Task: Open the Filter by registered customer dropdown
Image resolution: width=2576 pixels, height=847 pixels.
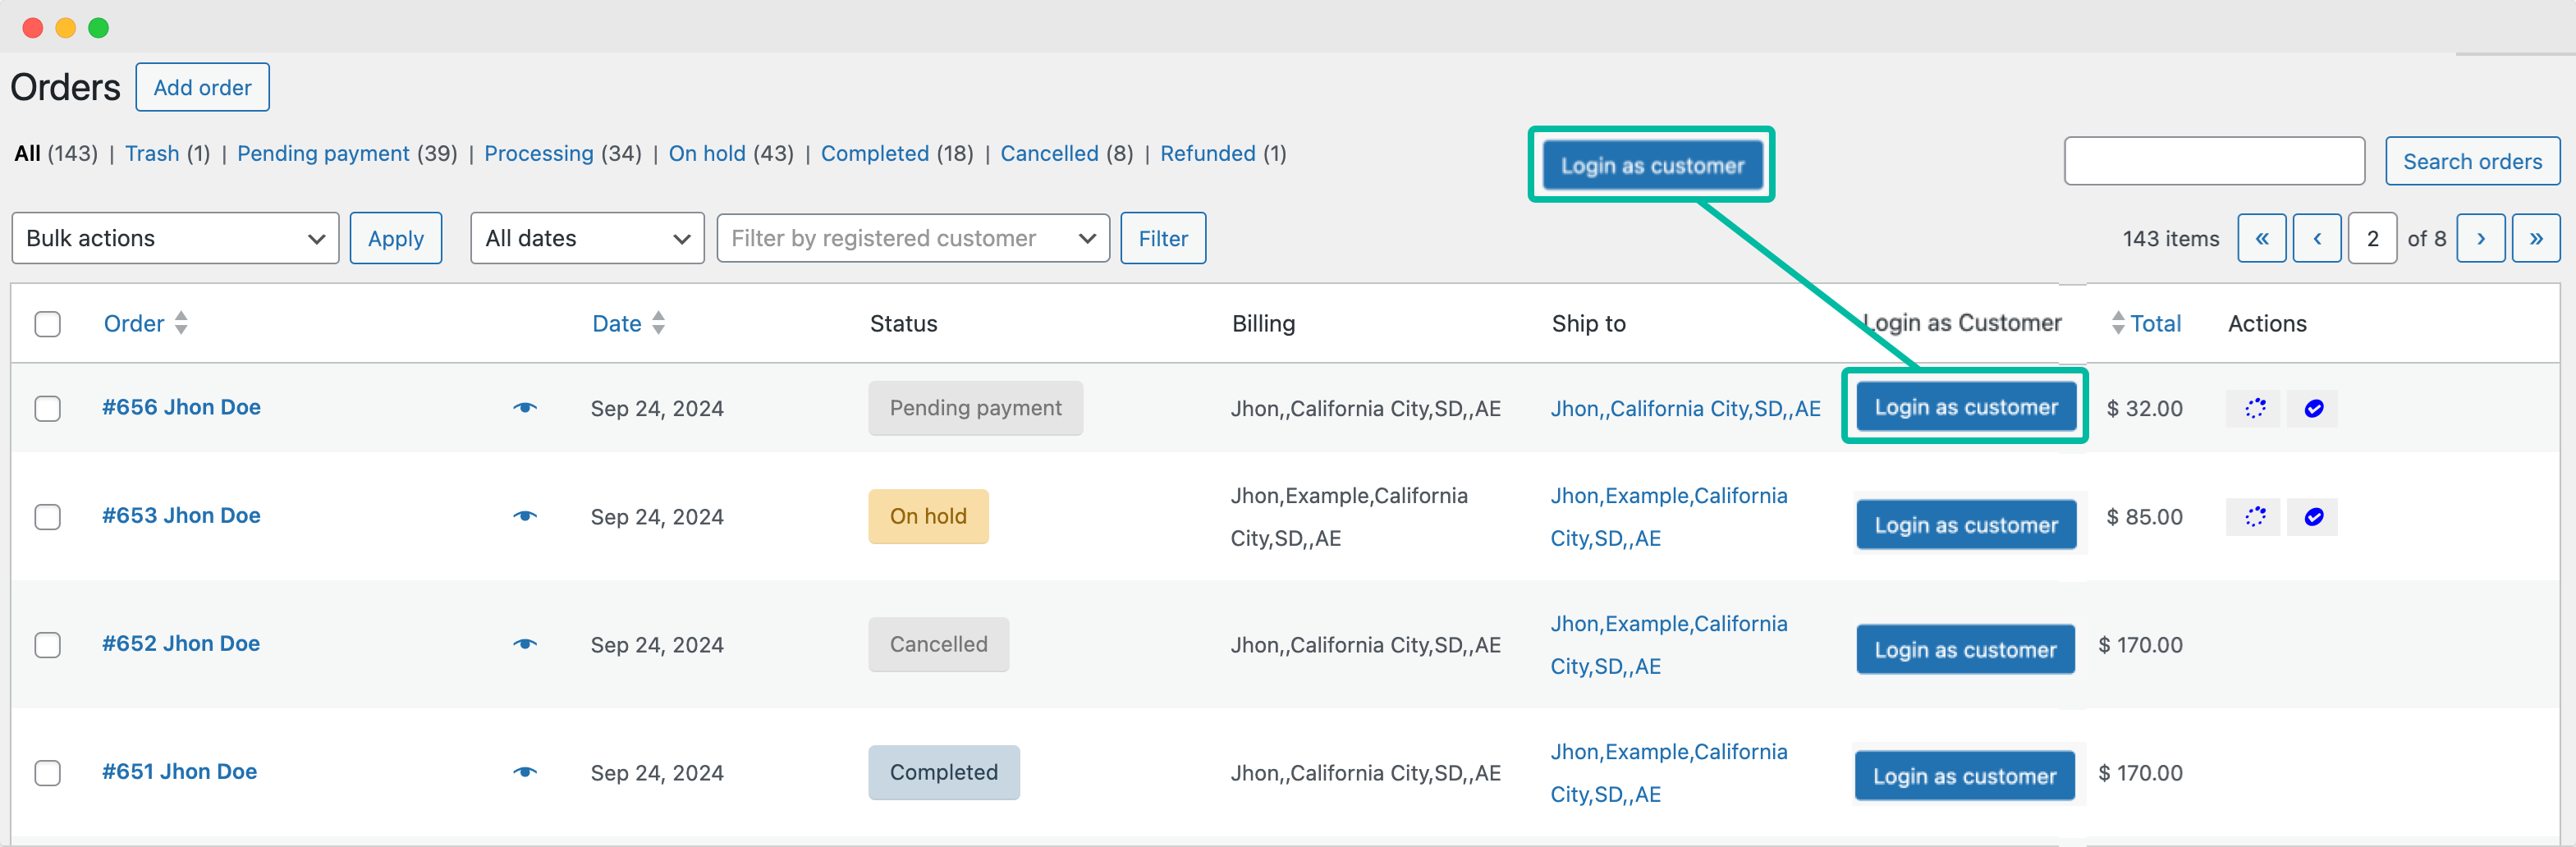Action: (912, 238)
